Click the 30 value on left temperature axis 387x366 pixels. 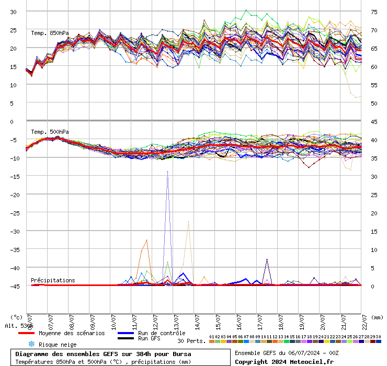[x=13, y=12]
